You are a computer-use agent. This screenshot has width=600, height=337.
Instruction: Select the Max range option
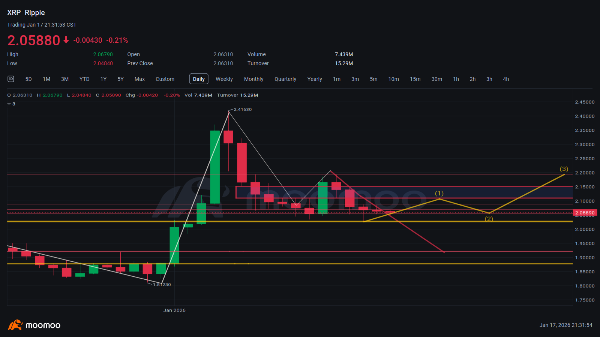(x=139, y=79)
